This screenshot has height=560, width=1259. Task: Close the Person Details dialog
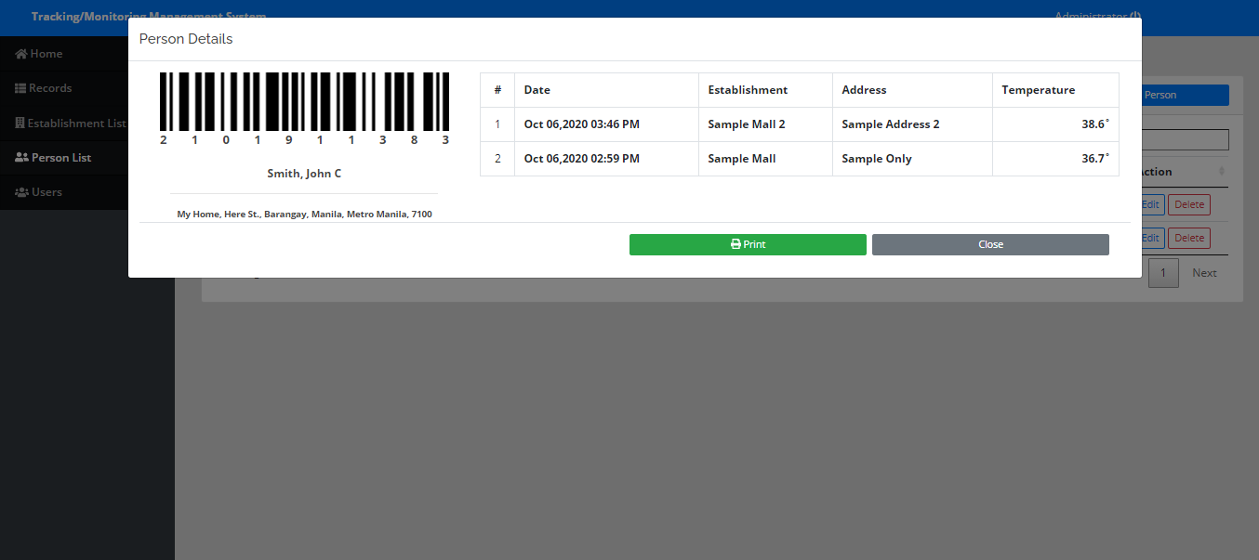[x=989, y=244]
